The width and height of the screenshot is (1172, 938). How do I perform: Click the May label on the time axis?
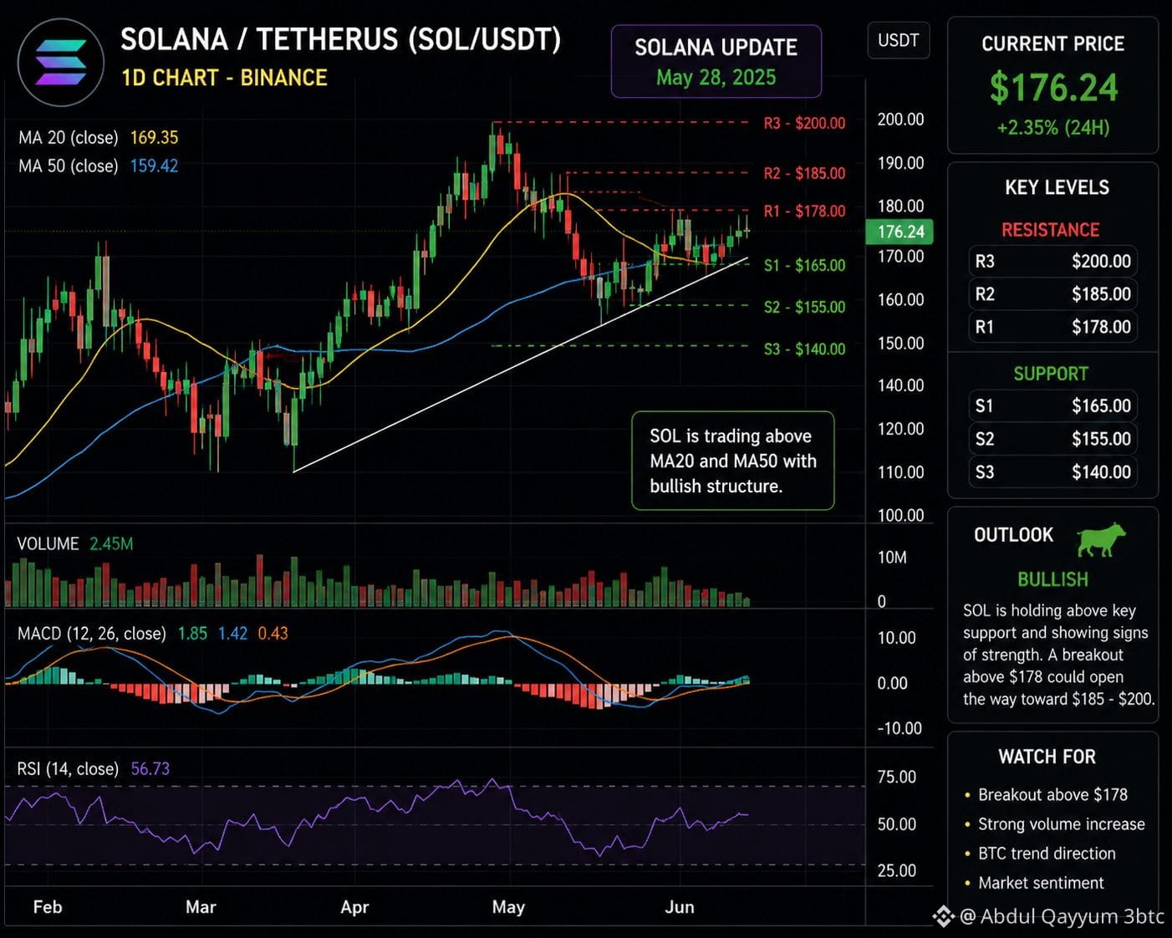pyautogui.click(x=508, y=907)
